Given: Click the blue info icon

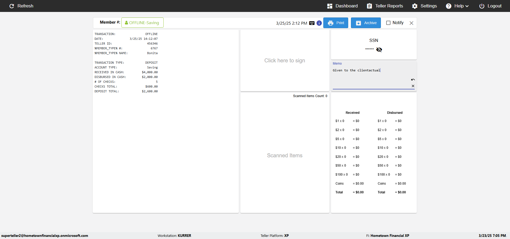Looking at the screenshot, I should coord(319,23).
